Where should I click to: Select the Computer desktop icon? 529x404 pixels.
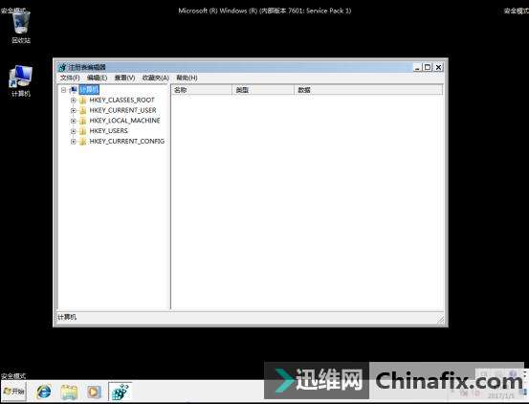click(21, 80)
